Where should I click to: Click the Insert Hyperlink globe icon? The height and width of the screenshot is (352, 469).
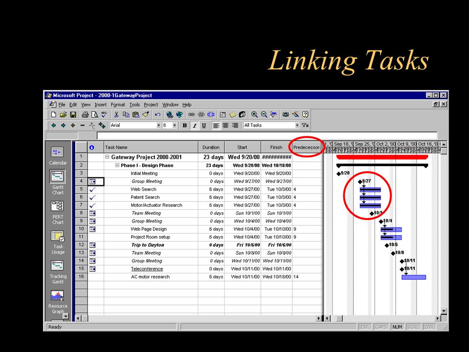170,114
